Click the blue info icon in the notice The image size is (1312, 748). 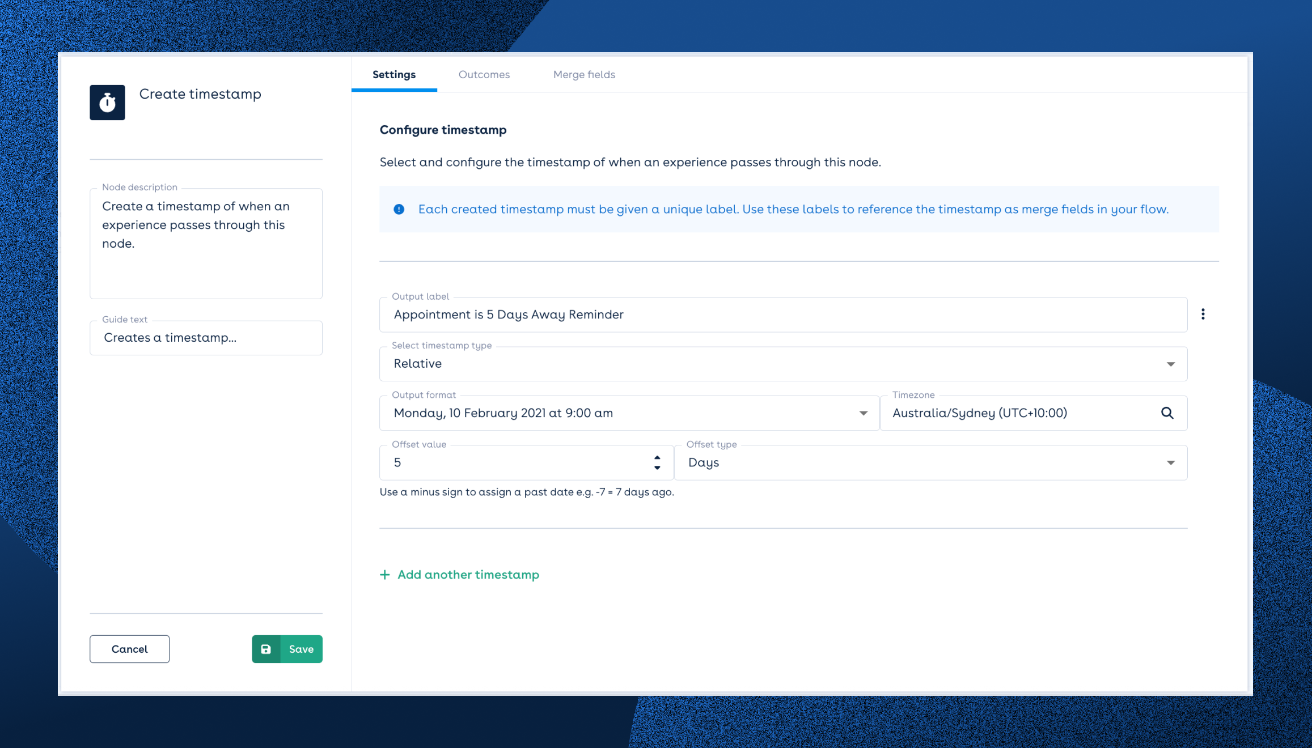[x=399, y=209]
